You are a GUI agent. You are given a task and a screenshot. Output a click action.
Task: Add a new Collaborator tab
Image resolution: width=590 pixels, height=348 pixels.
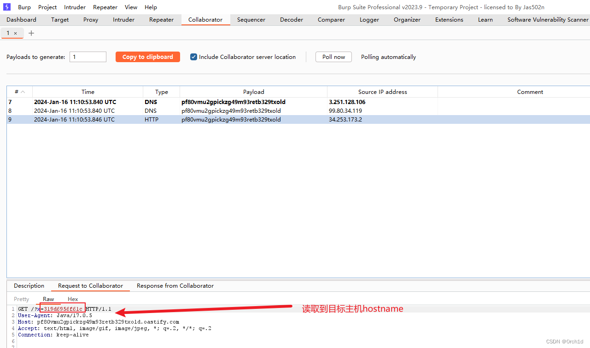coord(31,33)
